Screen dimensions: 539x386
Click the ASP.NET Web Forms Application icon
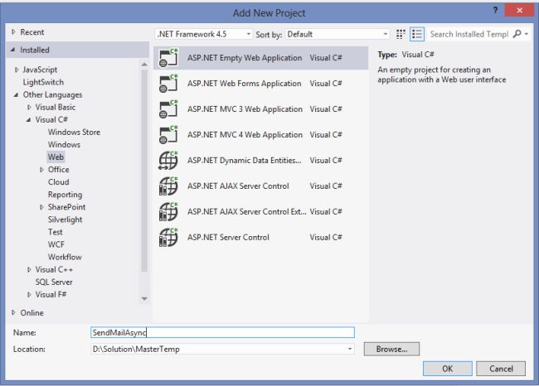pos(168,84)
